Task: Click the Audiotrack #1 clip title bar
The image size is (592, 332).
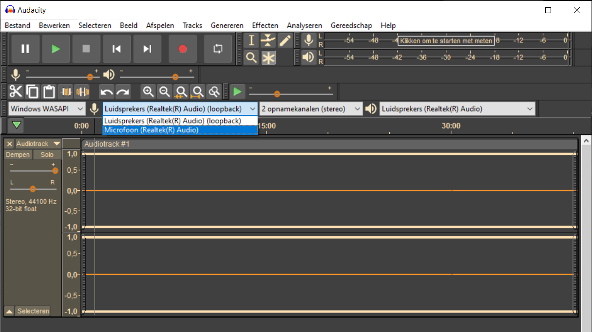Action: (330, 144)
